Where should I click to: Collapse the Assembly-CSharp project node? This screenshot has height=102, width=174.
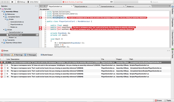coord(2,12)
